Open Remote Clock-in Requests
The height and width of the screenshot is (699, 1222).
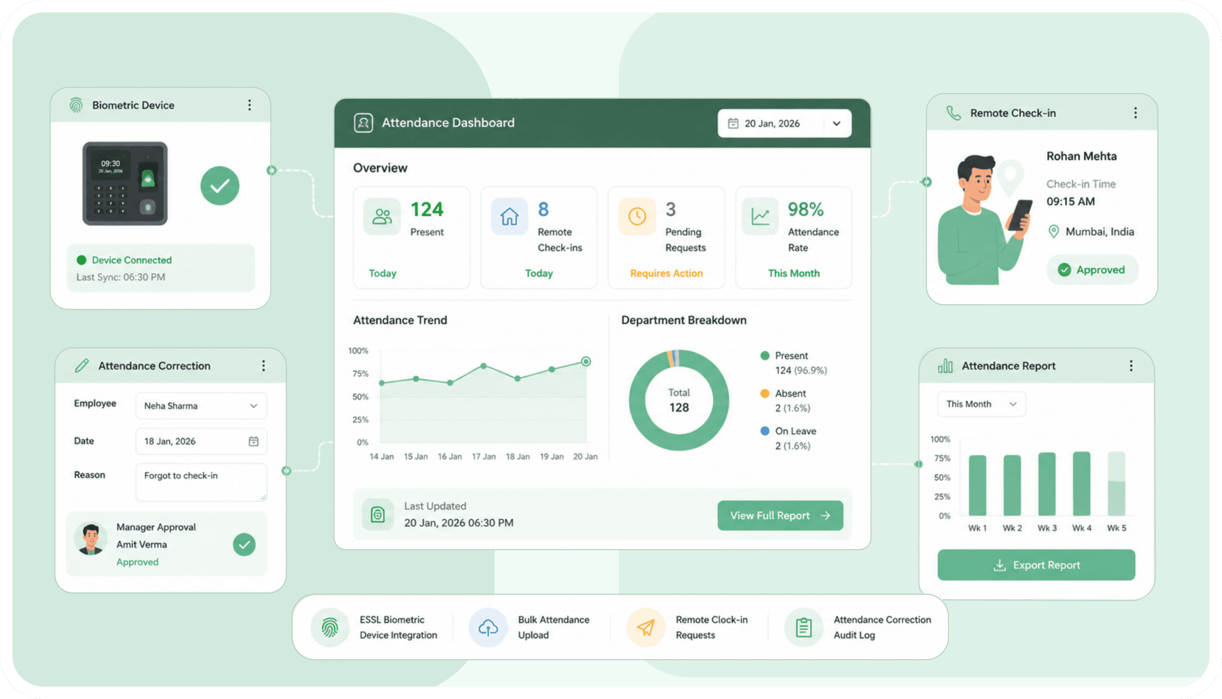pyautogui.click(x=687, y=627)
